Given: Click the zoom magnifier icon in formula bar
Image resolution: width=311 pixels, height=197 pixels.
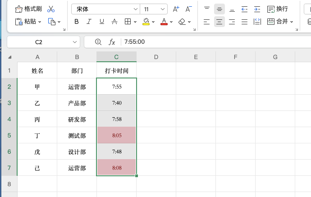Looking at the screenshot, I should (x=98, y=42).
